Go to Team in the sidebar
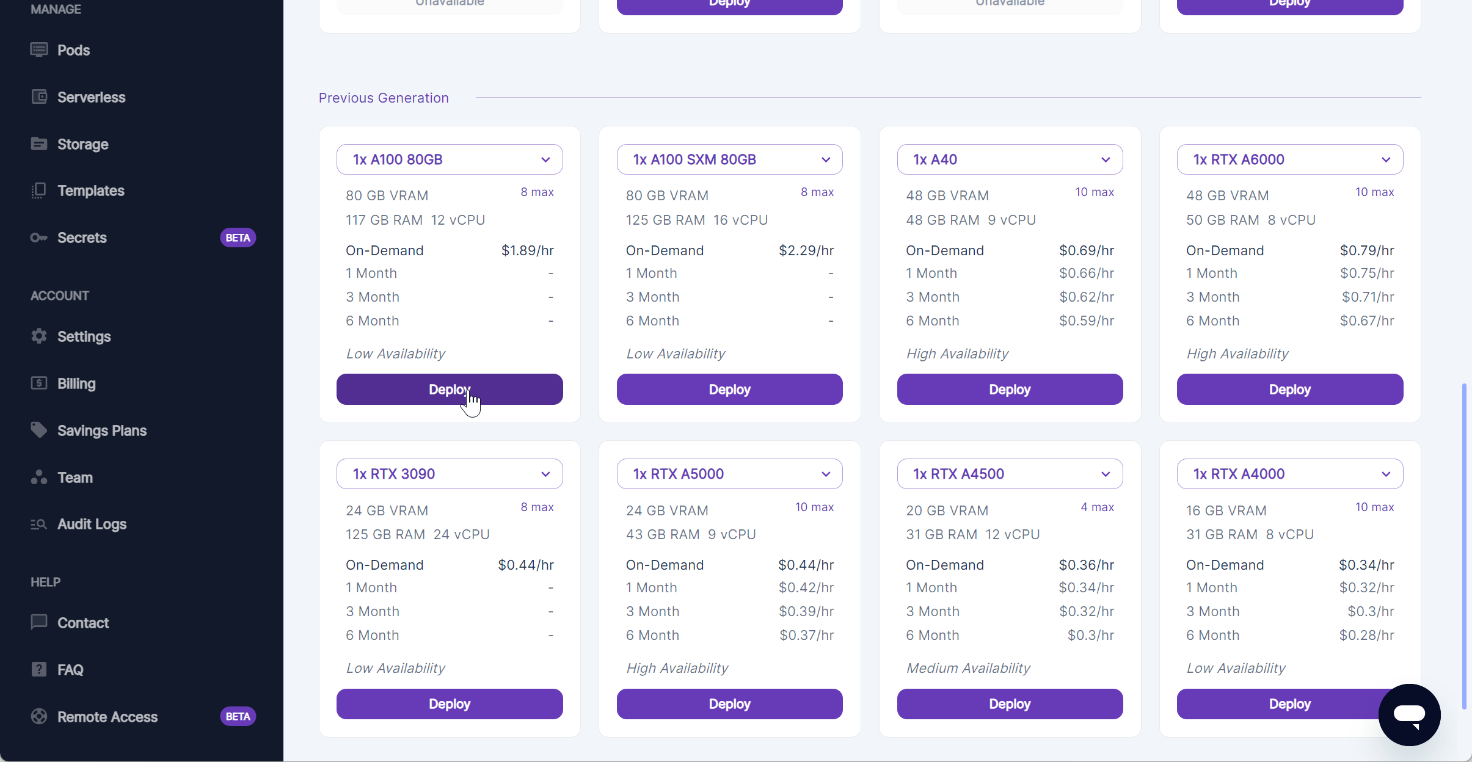The image size is (1472, 762). pyautogui.click(x=75, y=477)
